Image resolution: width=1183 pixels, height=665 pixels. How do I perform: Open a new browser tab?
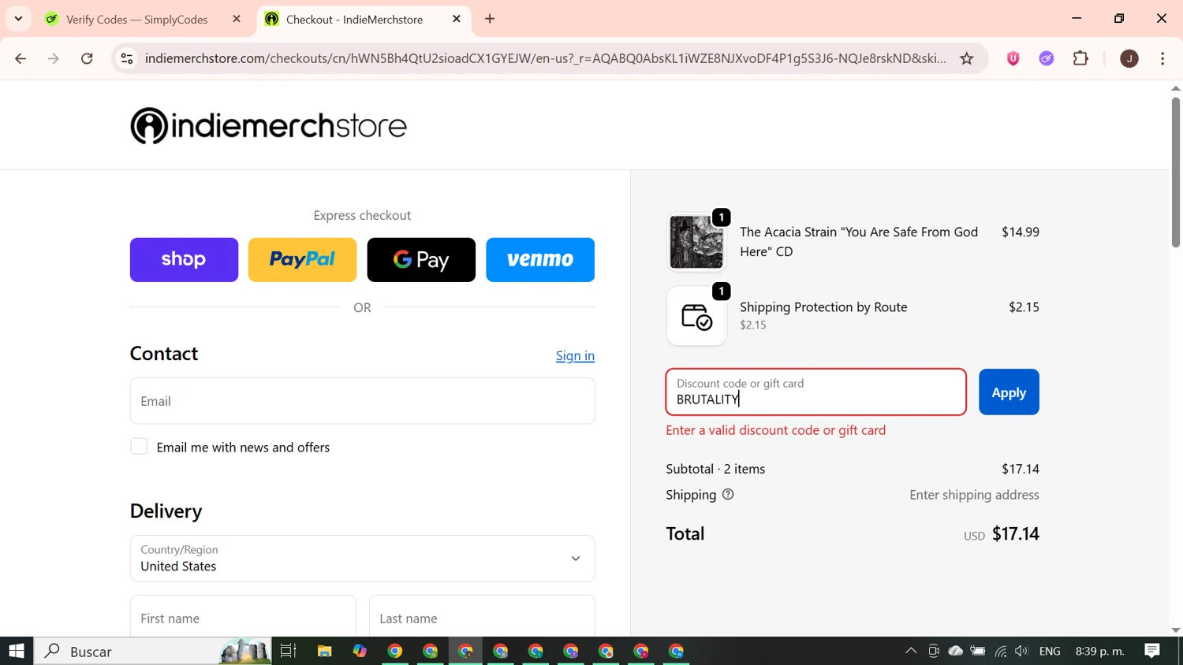click(490, 19)
